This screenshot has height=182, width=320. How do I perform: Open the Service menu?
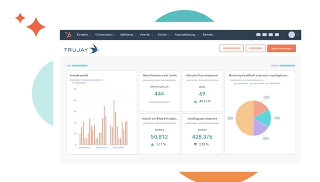click(x=164, y=35)
